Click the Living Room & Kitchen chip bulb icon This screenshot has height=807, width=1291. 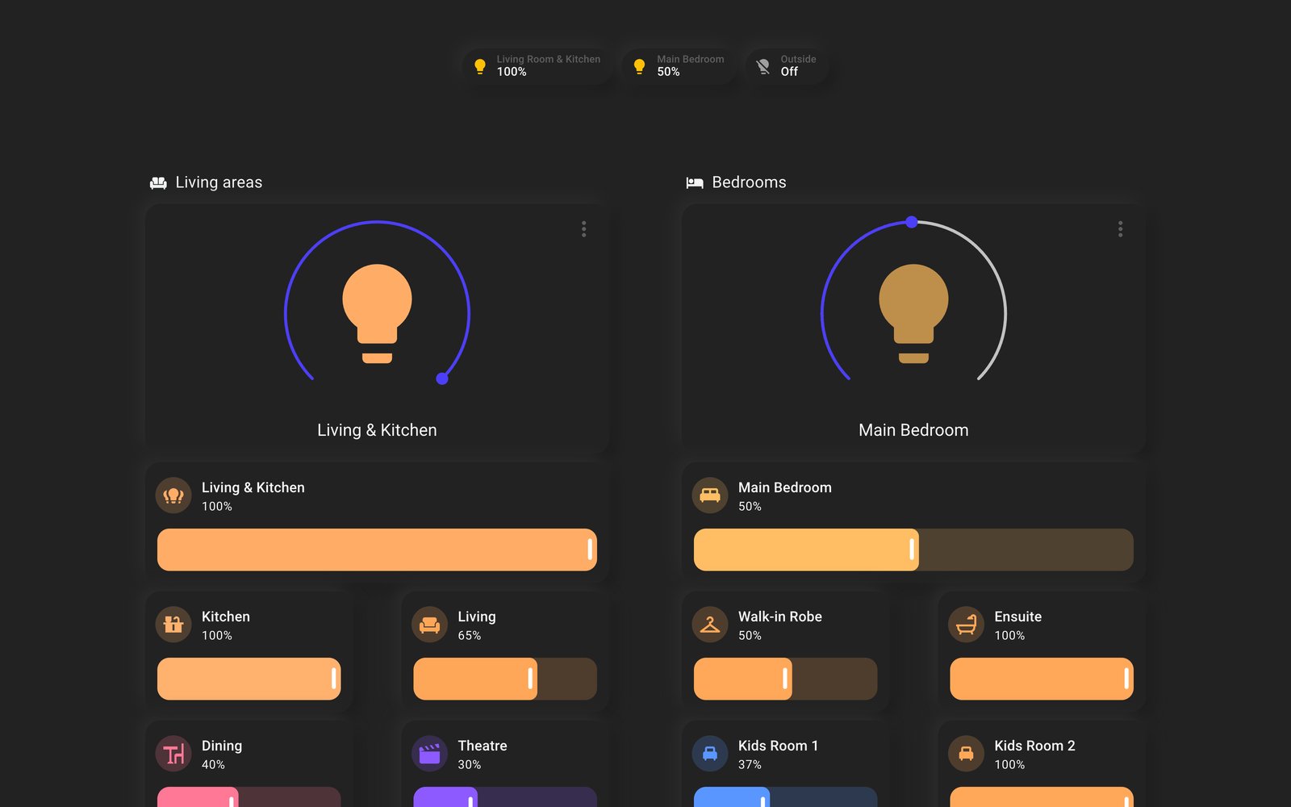[480, 66]
